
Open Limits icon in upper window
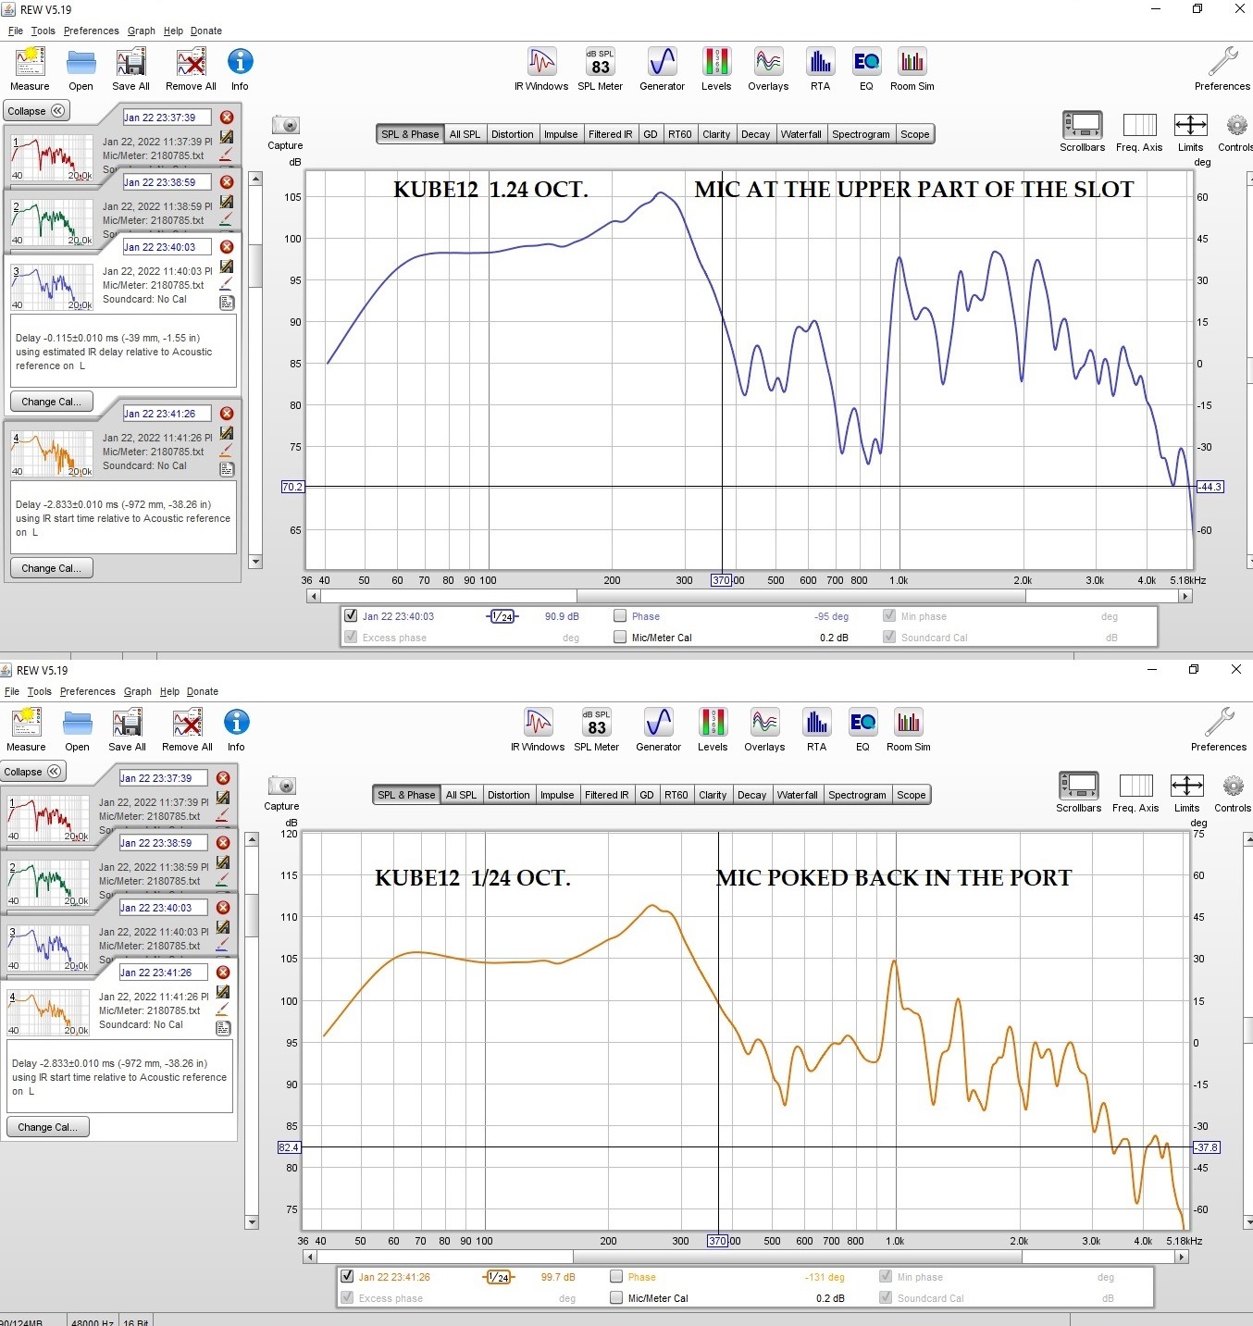1190,125
